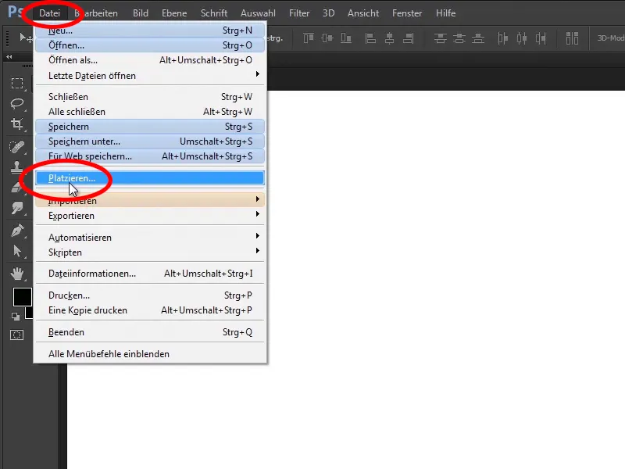Viewport: 625px width, 469px height.
Task: Select the Eraser tool
Action: click(x=16, y=188)
